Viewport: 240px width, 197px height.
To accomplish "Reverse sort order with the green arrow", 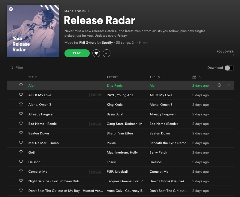I will pyautogui.click(x=199, y=77).
